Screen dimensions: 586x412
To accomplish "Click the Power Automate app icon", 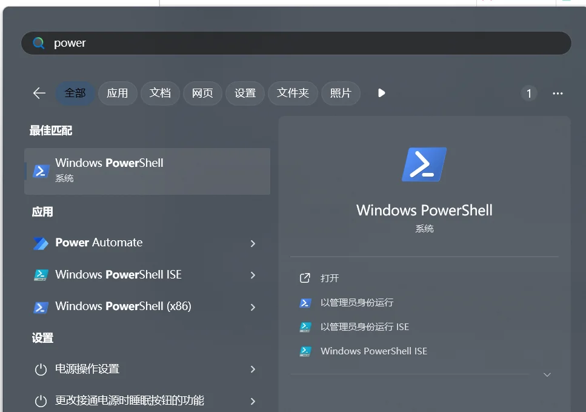I will [x=41, y=243].
